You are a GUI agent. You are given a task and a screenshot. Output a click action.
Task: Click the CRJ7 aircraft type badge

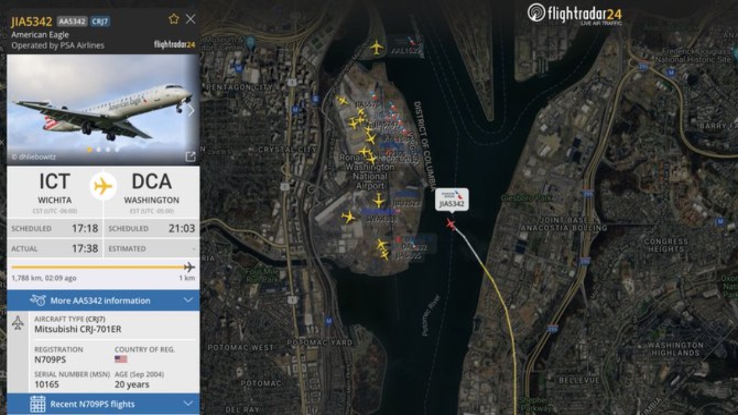pos(100,21)
